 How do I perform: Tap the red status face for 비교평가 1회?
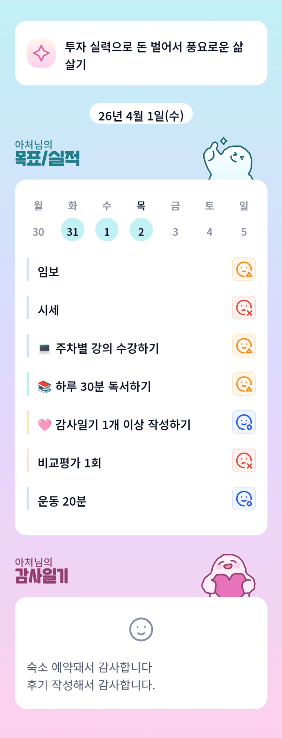click(244, 460)
